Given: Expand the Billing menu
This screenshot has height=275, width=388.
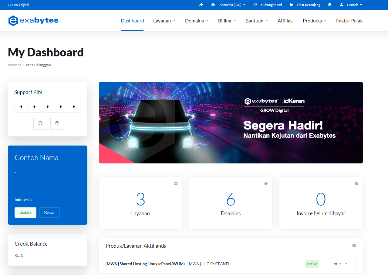Looking at the screenshot, I should 227,21.
